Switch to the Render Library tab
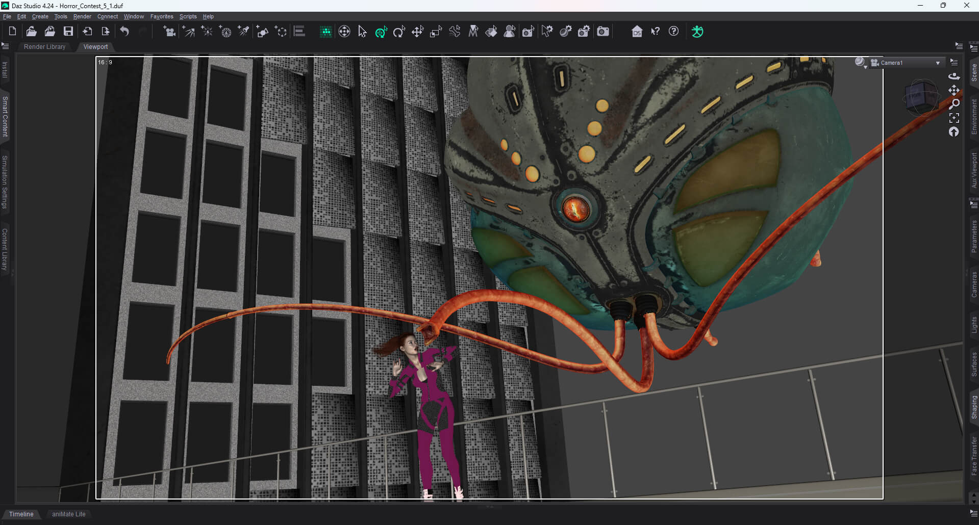This screenshot has height=525, width=979. (45, 47)
